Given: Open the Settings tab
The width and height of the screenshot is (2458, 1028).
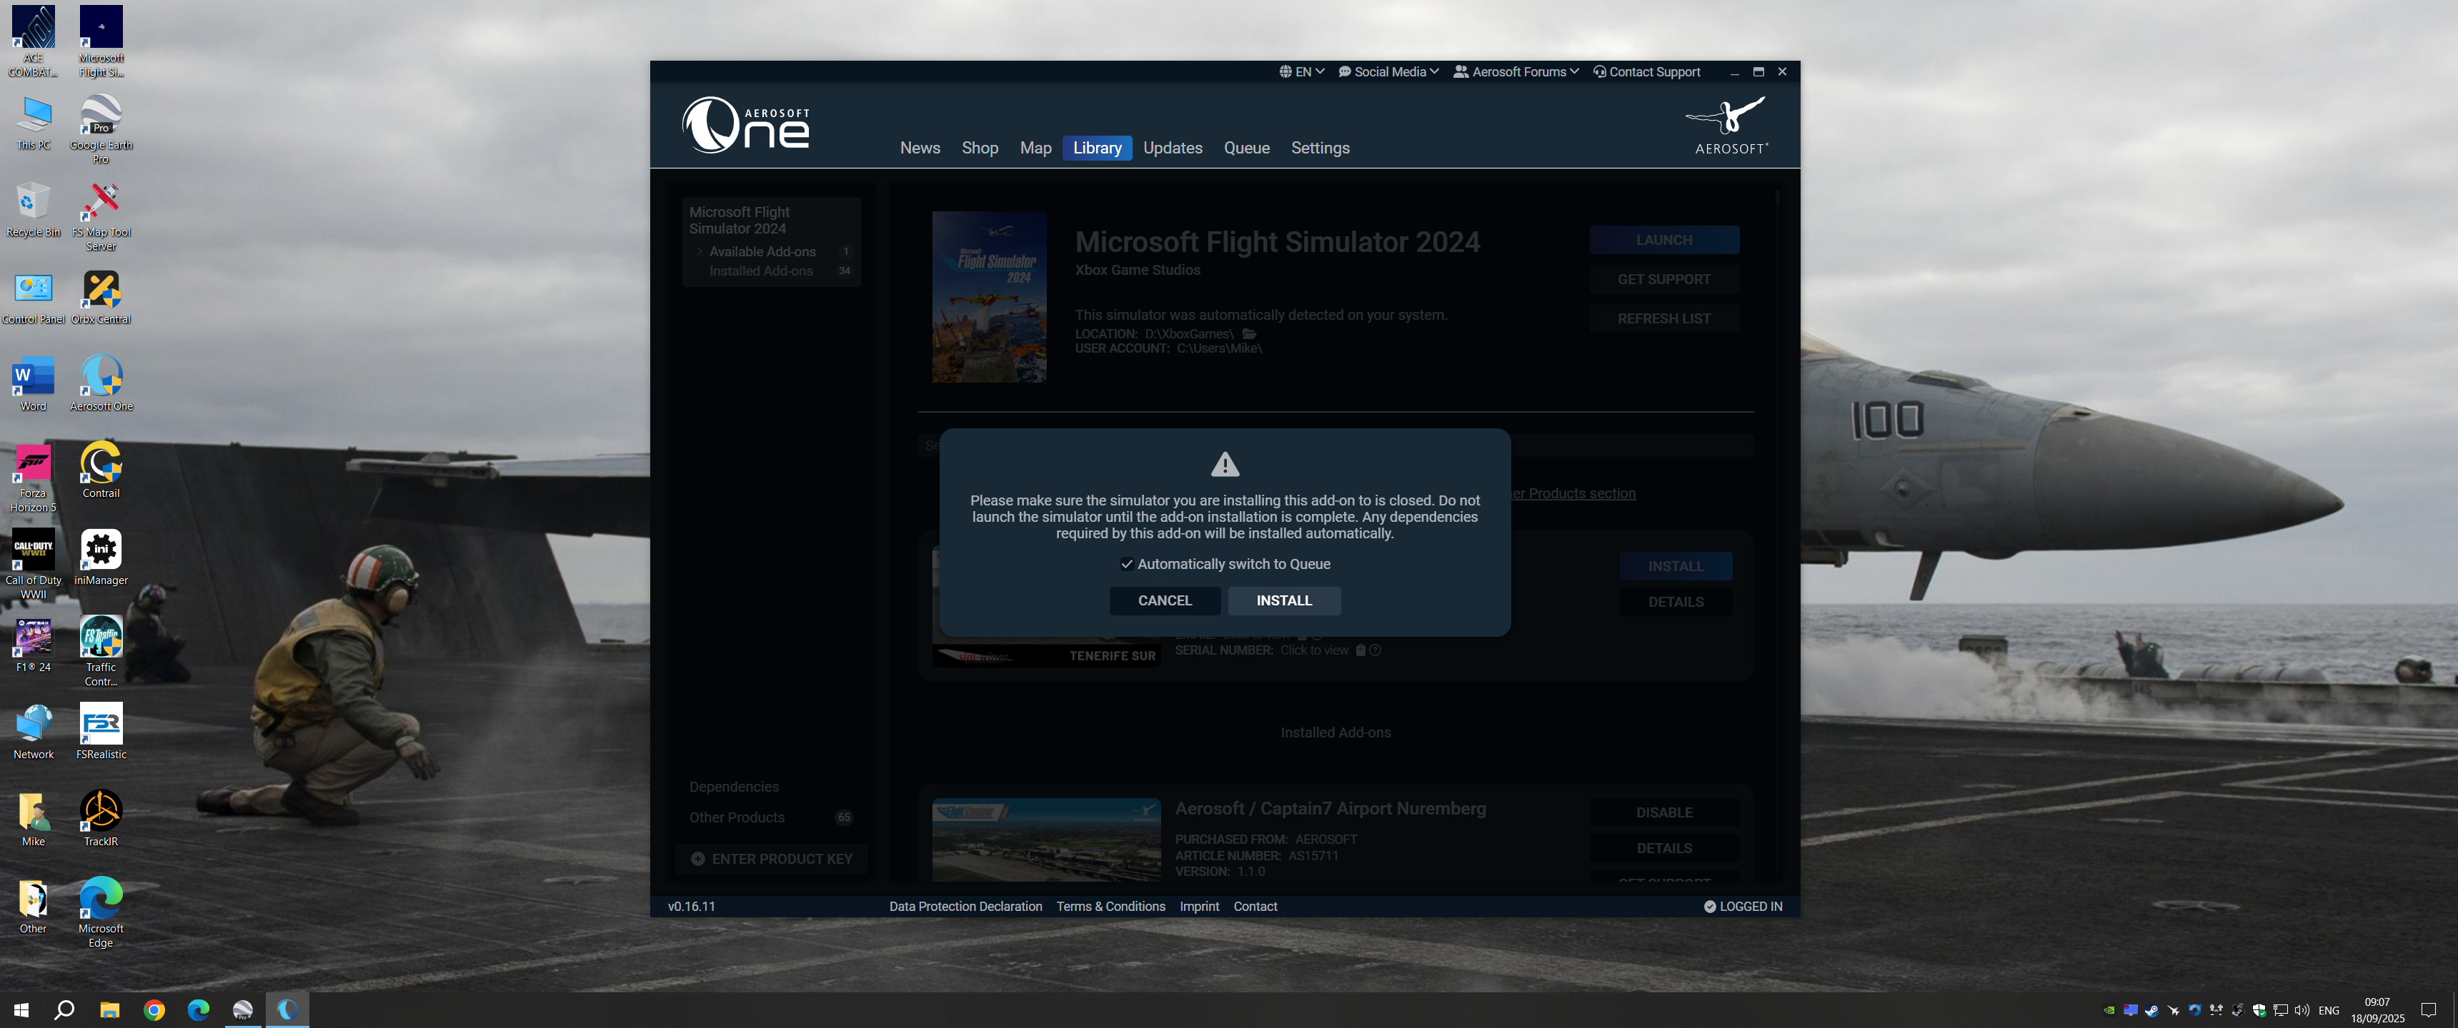Looking at the screenshot, I should click(1320, 148).
